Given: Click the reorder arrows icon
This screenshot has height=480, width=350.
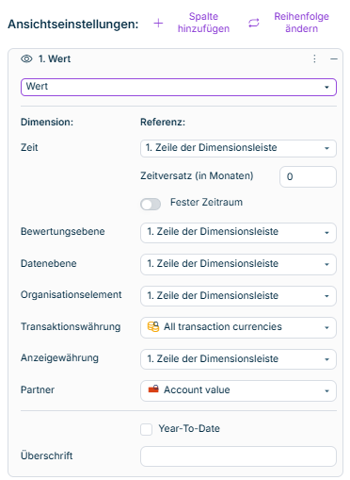Looking at the screenshot, I should pos(254,23).
